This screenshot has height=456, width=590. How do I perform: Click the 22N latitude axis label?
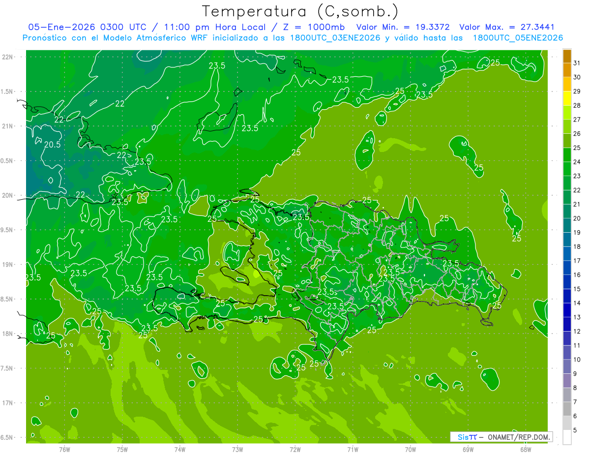[8, 57]
